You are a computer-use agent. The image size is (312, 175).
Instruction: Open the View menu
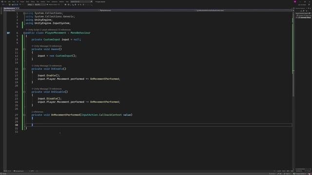pos(14,1)
